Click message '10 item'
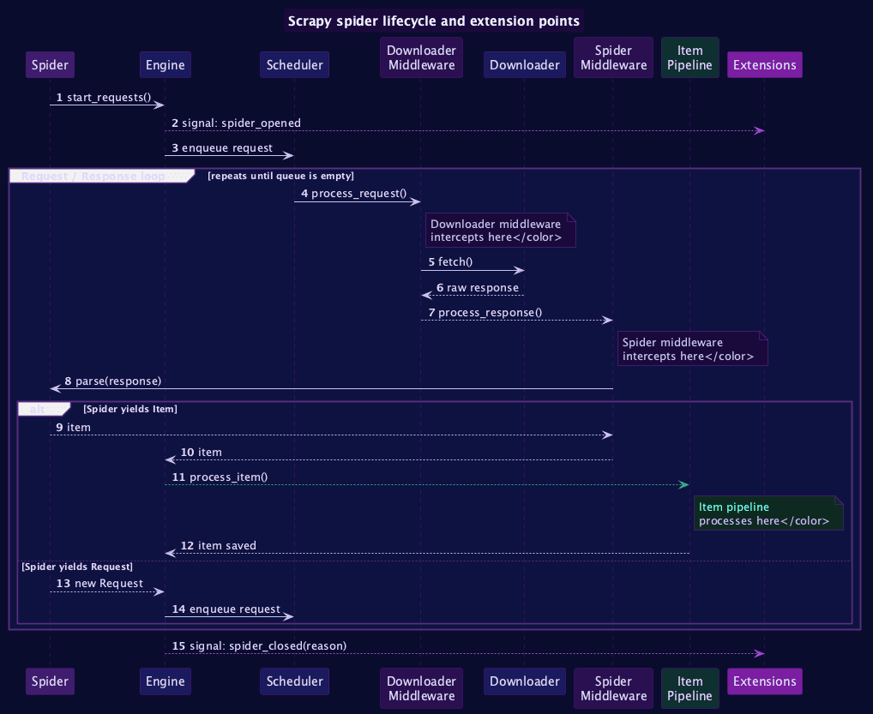 (x=201, y=453)
